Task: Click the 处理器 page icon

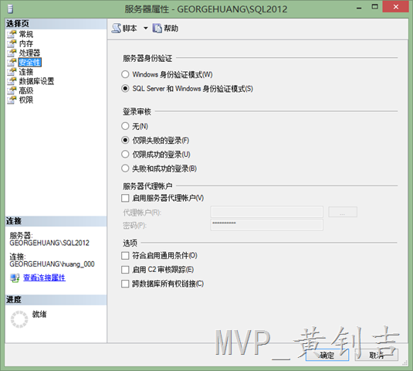Action: click(12, 53)
